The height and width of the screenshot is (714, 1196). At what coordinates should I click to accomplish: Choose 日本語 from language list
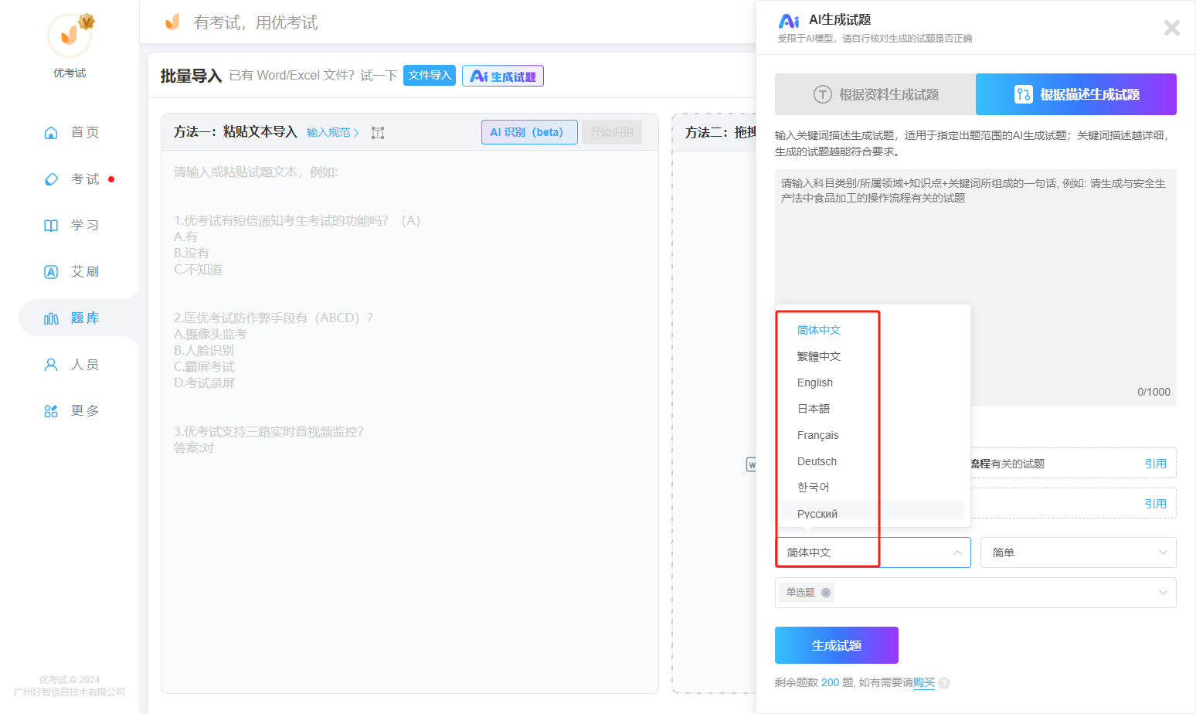coord(873,409)
